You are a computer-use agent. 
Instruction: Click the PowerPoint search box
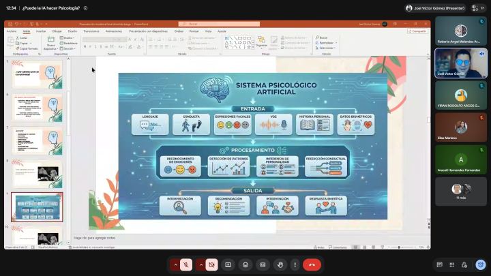[x=219, y=24]
